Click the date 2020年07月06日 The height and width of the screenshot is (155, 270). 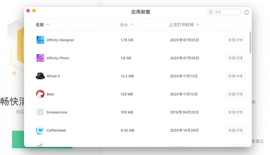(x=184, y=58)
